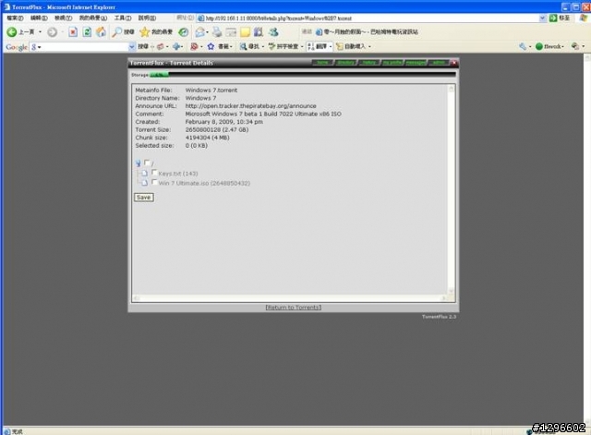591x435 pixels.
Task: Open the File menu in IE
Action: [15, 18]
